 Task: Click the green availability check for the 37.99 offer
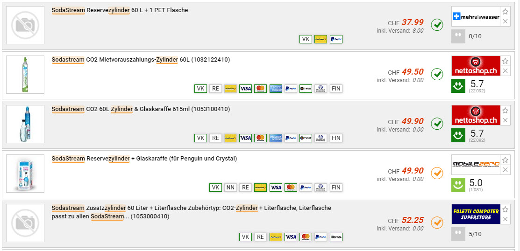437,25
